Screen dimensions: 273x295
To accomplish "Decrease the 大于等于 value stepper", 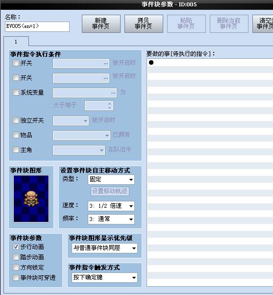I will [x=109, y=108].
